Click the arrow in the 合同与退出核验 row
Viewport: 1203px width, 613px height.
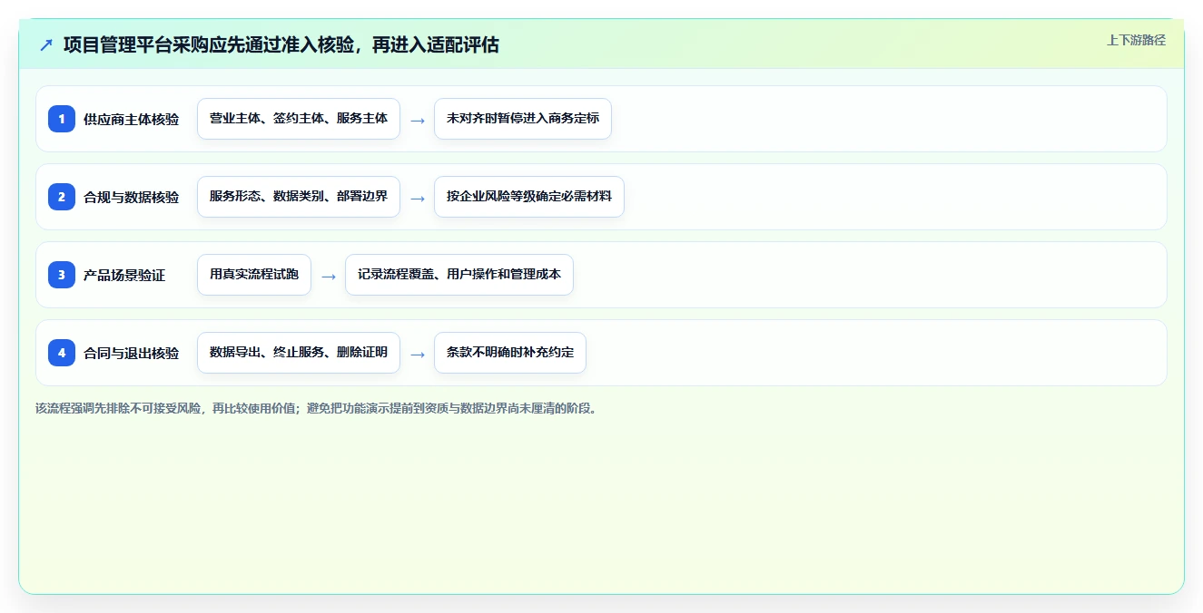[x=418, y=354]
